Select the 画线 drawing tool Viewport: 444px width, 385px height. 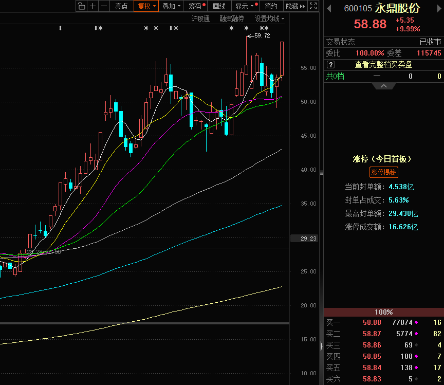[219, 6]
